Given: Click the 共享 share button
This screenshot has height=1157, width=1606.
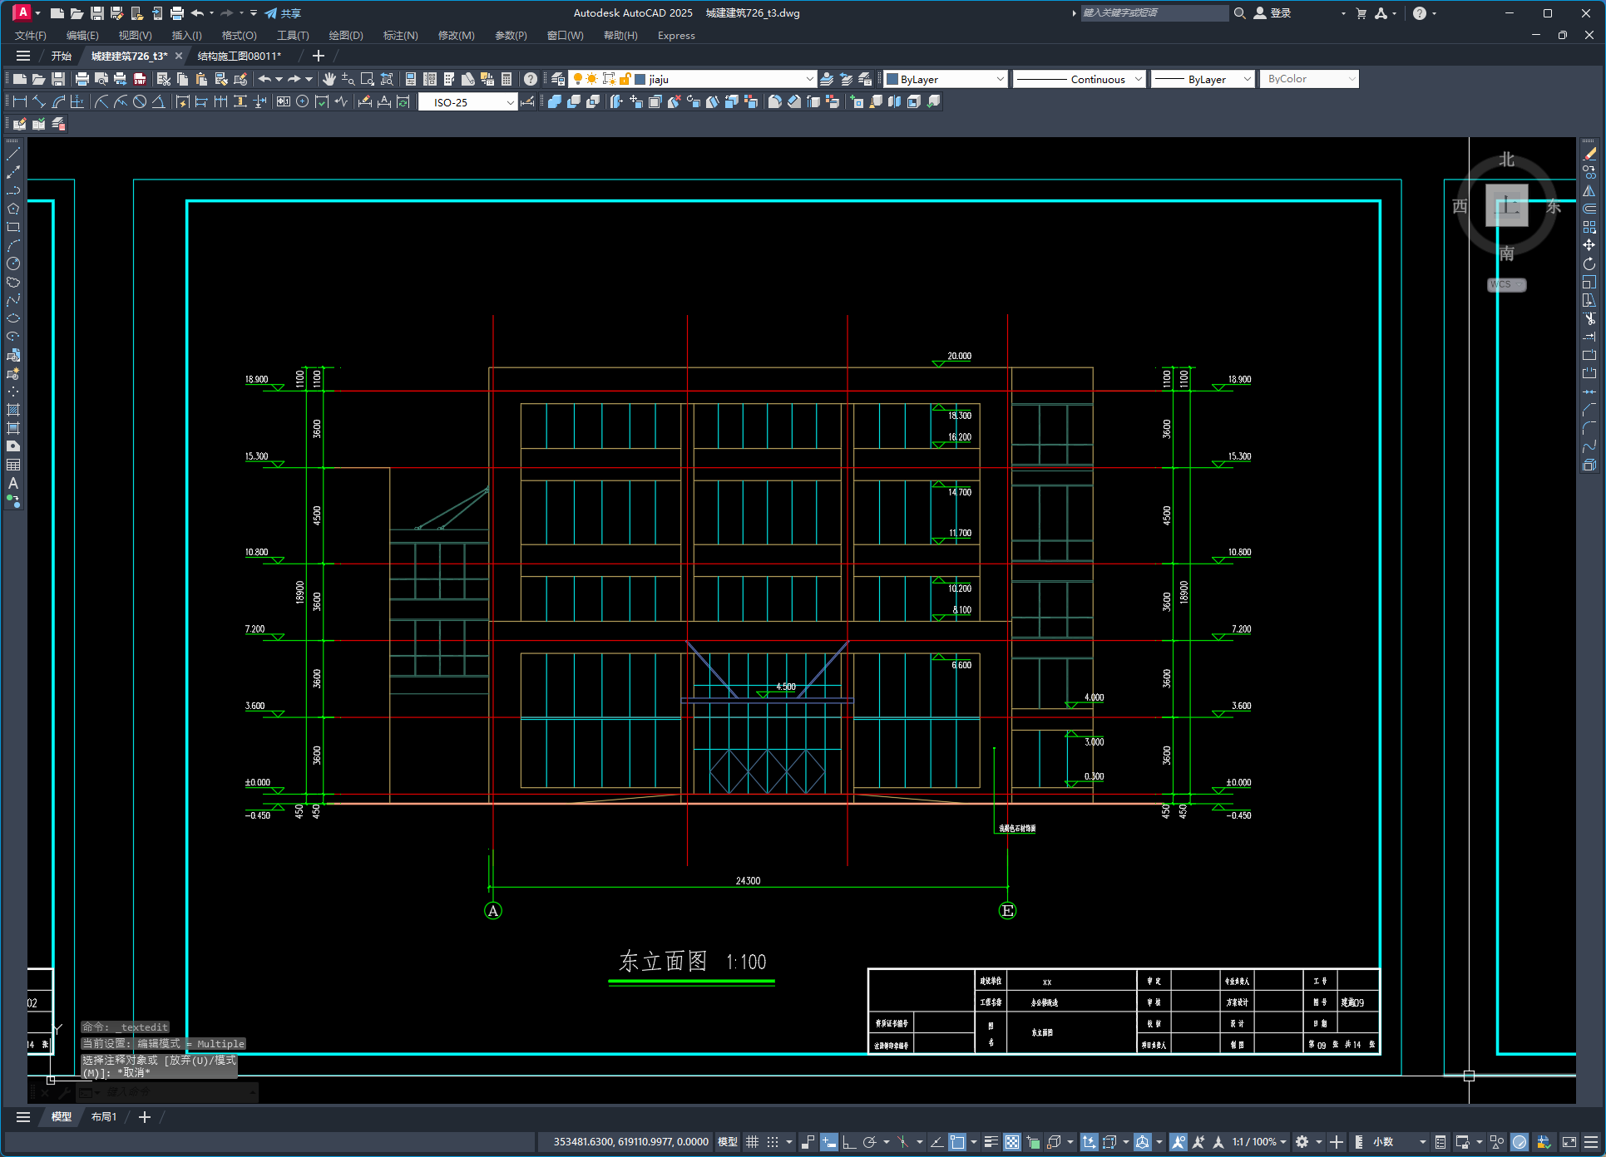Looking at the screenshot, I should point(283,13).
